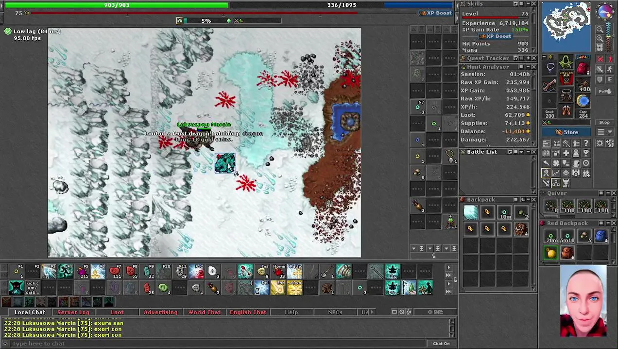
Task: Open the trophy icon in the control grid
Action: (x=586, y=153)
